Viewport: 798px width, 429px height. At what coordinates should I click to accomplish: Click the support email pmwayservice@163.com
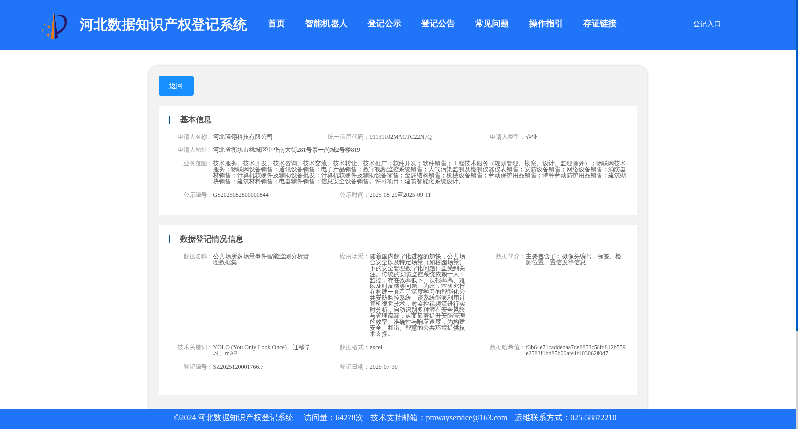tap(466, 418)
